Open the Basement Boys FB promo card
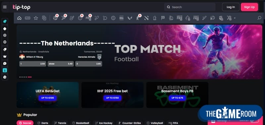This screenshot has width=265, height=125. tap(177, 95)
